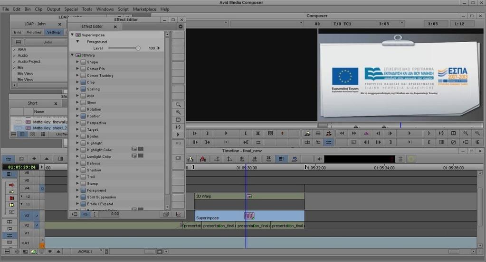Click the red Lift/Overwrite segment arrow tool

[11, 185]
